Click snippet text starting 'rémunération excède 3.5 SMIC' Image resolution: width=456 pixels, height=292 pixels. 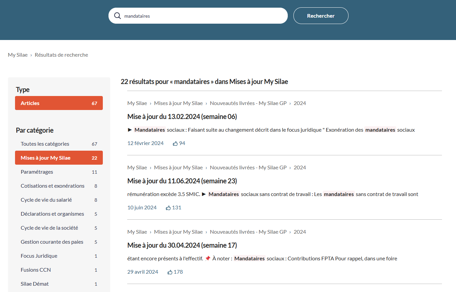click(273, 194)
